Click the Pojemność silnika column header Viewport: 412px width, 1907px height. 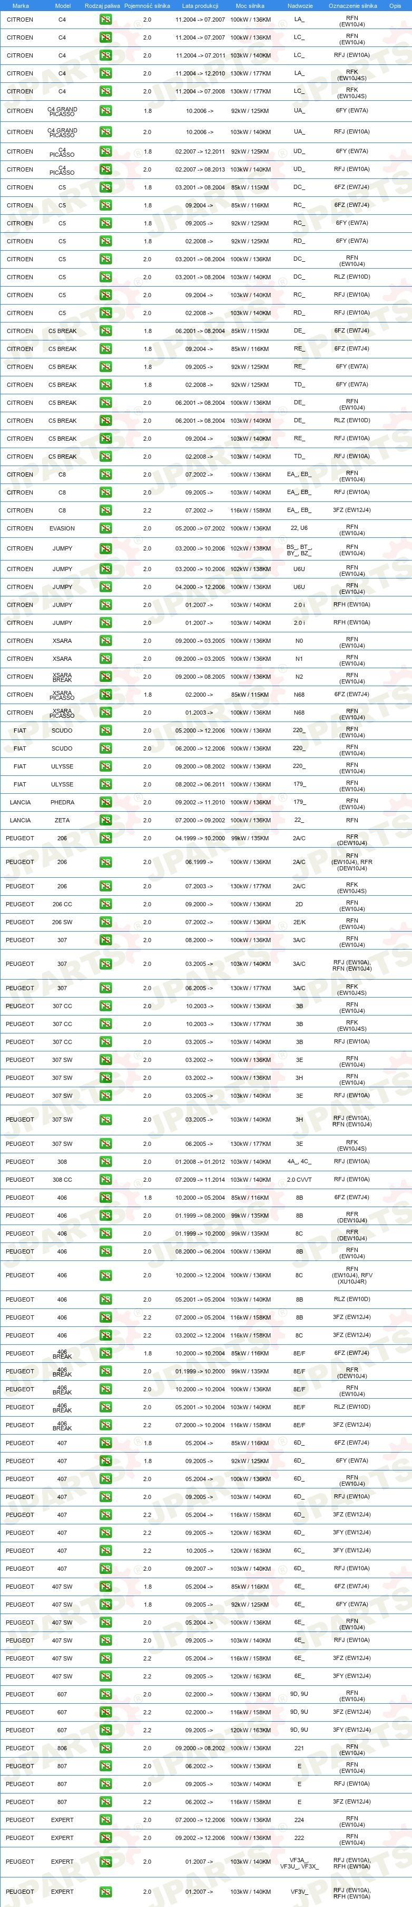[x=147, y=6]
